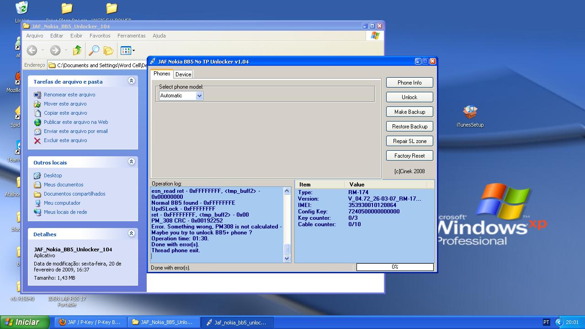
Task: Click the Phone Info button
Action: pyautogui.click(x=409, y=83)
